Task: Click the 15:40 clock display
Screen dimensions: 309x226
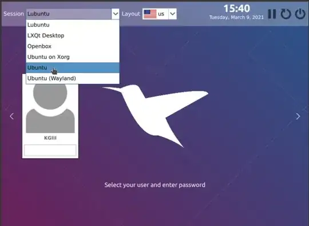Action: (x=237, y=9)
